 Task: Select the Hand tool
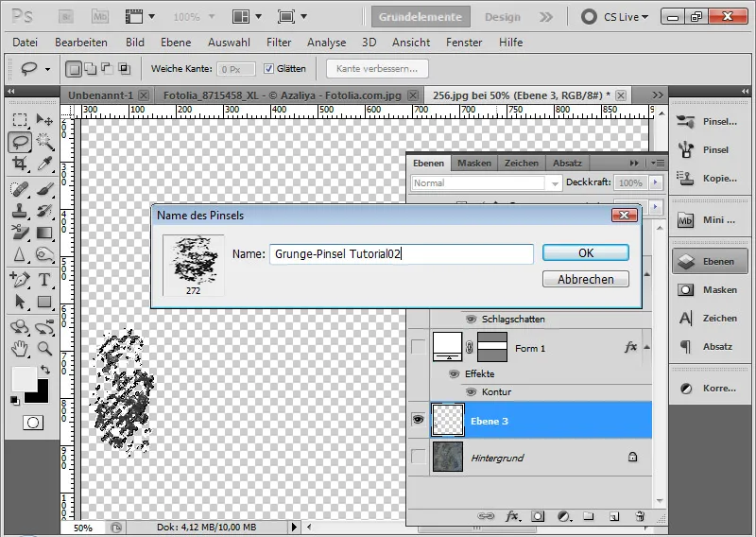pyautogui.click(x=20, y=348)
